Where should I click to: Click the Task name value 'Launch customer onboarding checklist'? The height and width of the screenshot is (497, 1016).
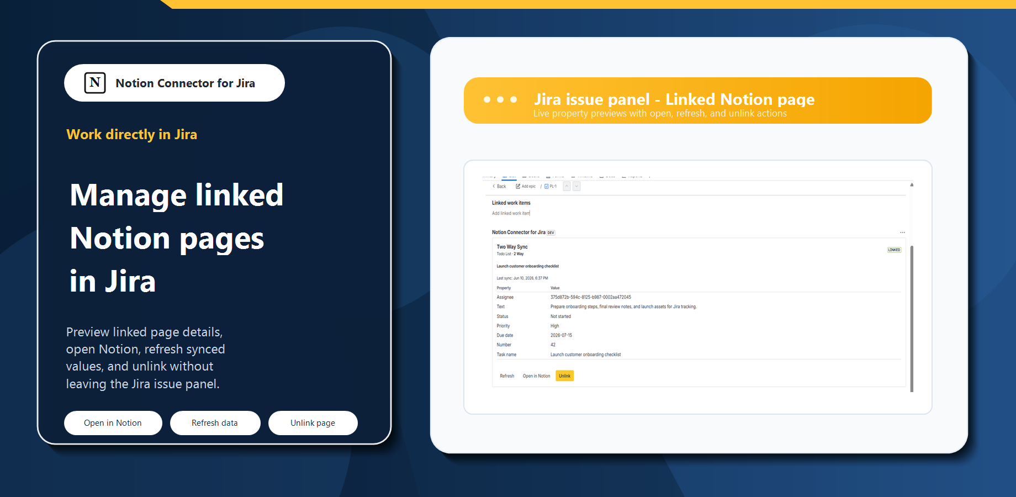tap(585, 355)
